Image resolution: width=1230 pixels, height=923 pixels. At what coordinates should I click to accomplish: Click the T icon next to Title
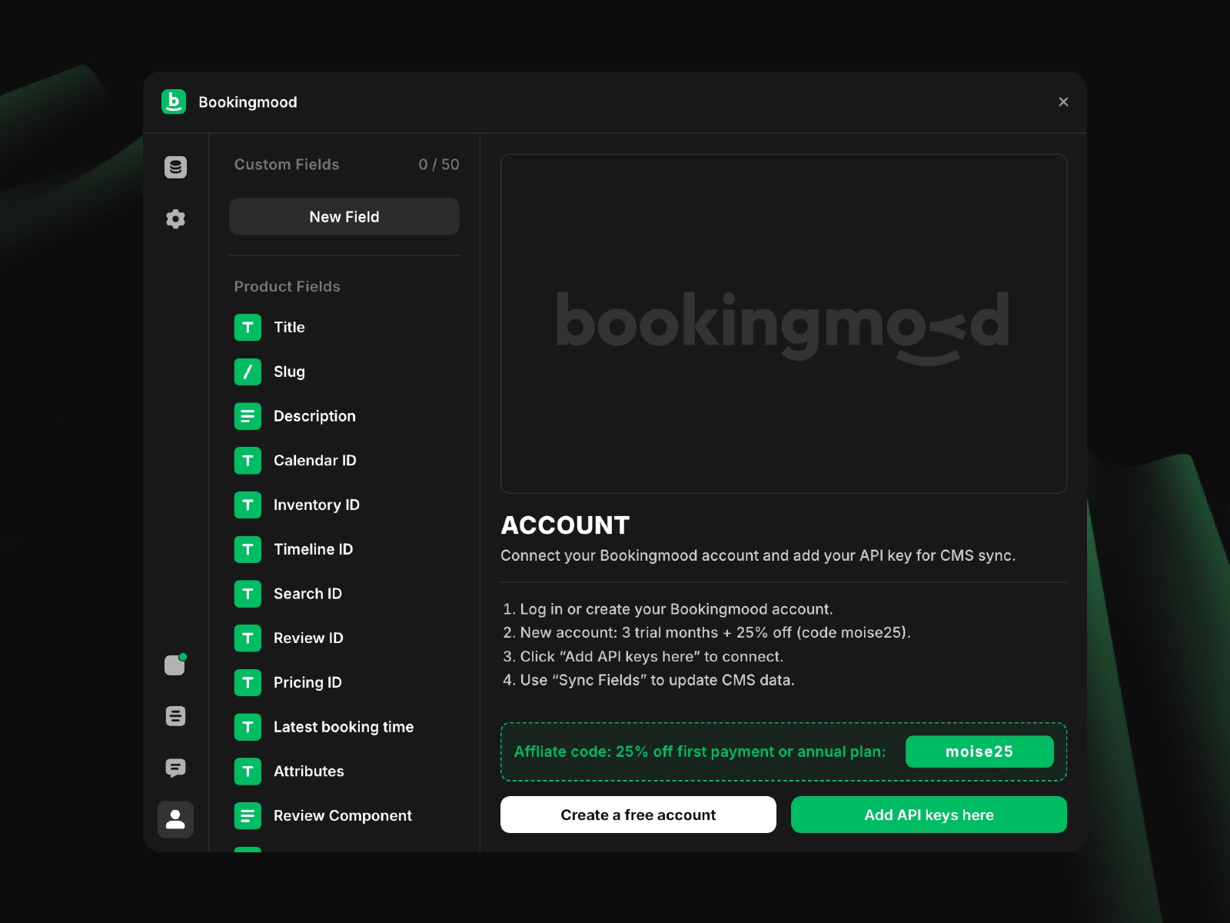tap(248, 327)
